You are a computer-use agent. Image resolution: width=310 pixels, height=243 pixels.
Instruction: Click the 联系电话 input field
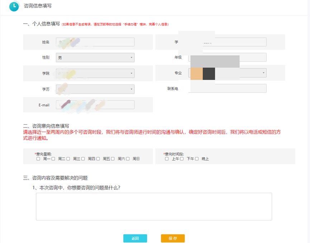coord(227,89)
